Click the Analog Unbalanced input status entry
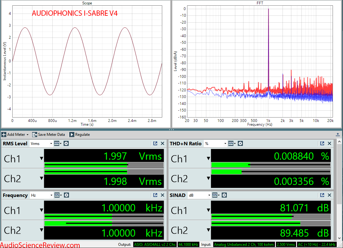Screen dimensions: 343x248 click(244, 245)
